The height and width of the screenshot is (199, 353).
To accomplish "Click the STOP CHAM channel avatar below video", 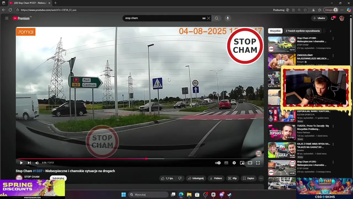I will pyautogui.click(x=19, y=178).
